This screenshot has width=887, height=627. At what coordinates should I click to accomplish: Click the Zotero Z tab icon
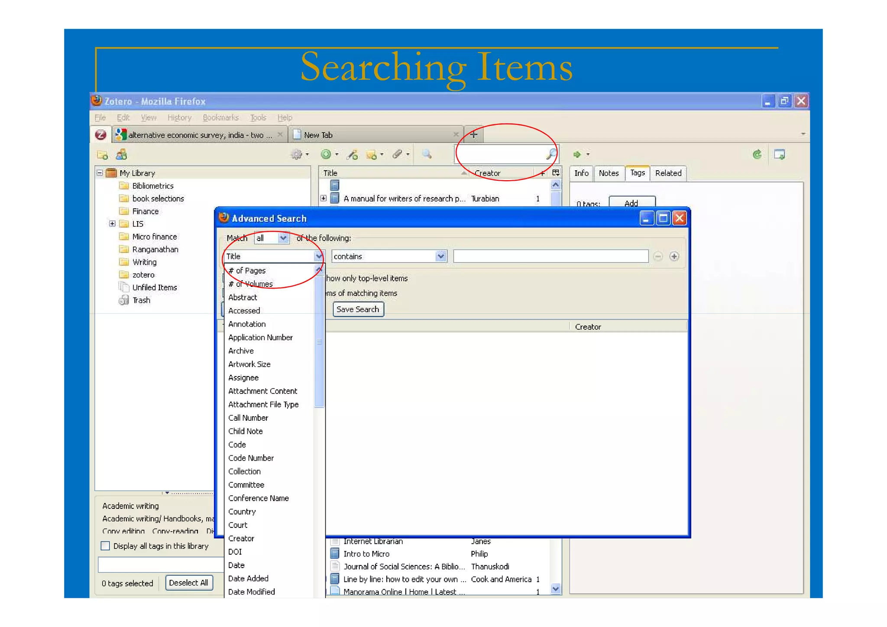(x=100, y=134)
